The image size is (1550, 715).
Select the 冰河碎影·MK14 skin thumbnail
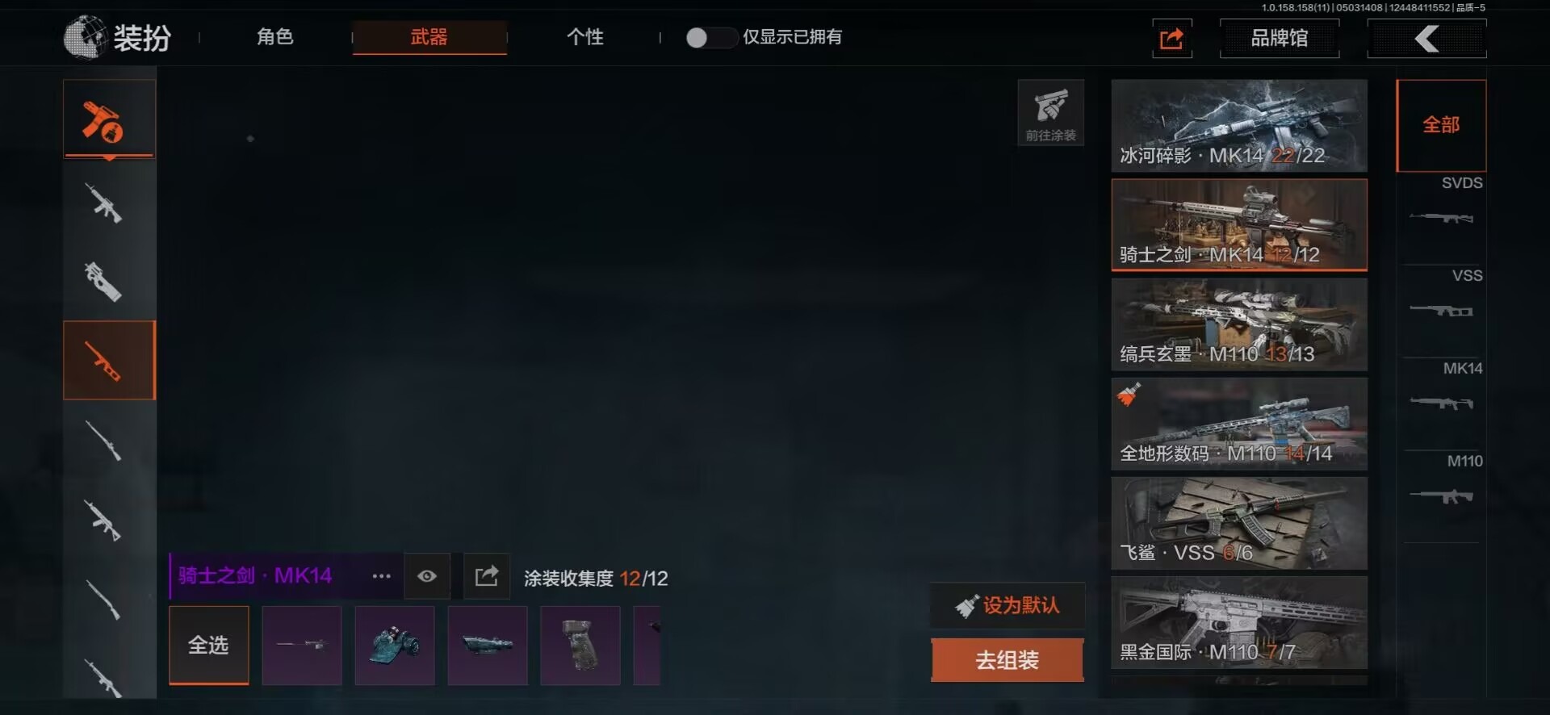click(x=1239, y=125)
